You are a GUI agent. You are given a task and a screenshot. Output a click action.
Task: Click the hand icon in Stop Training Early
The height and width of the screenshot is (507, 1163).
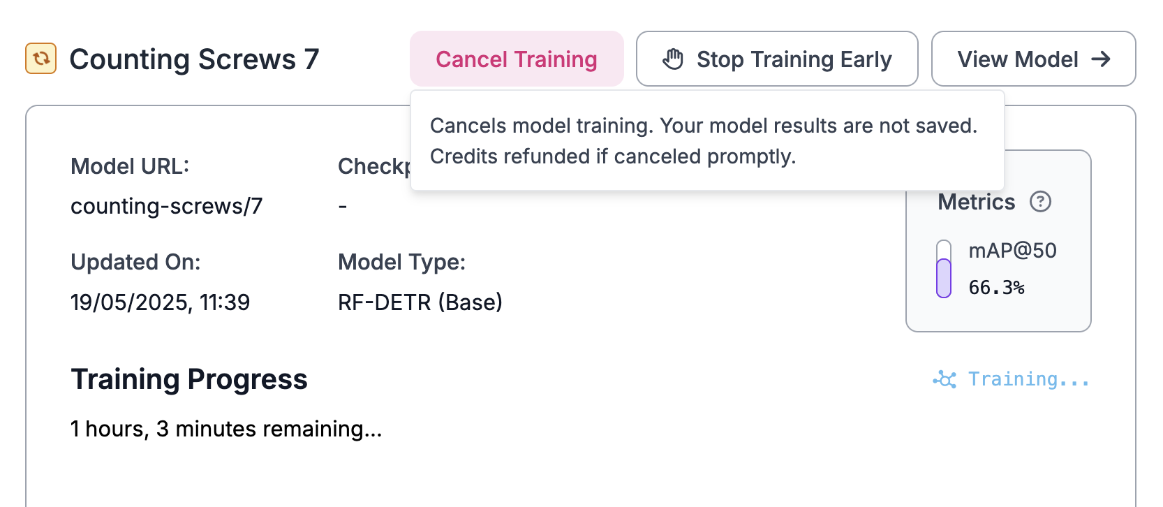(x=673, y=59)
